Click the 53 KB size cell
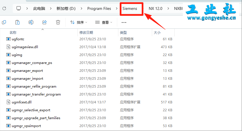 167,126
